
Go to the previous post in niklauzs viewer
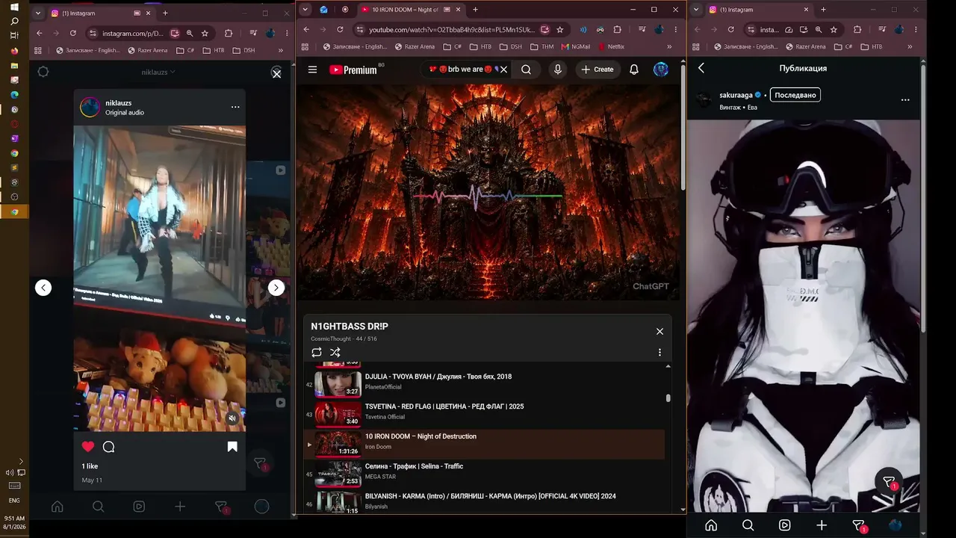43,288
